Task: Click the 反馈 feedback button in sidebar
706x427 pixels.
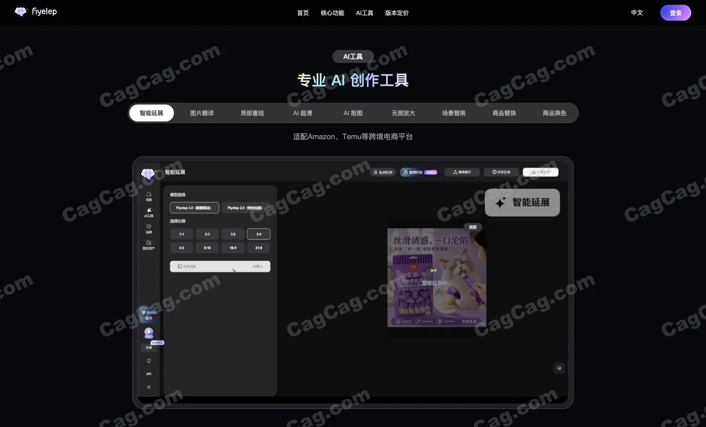Action: pos(149,348)
